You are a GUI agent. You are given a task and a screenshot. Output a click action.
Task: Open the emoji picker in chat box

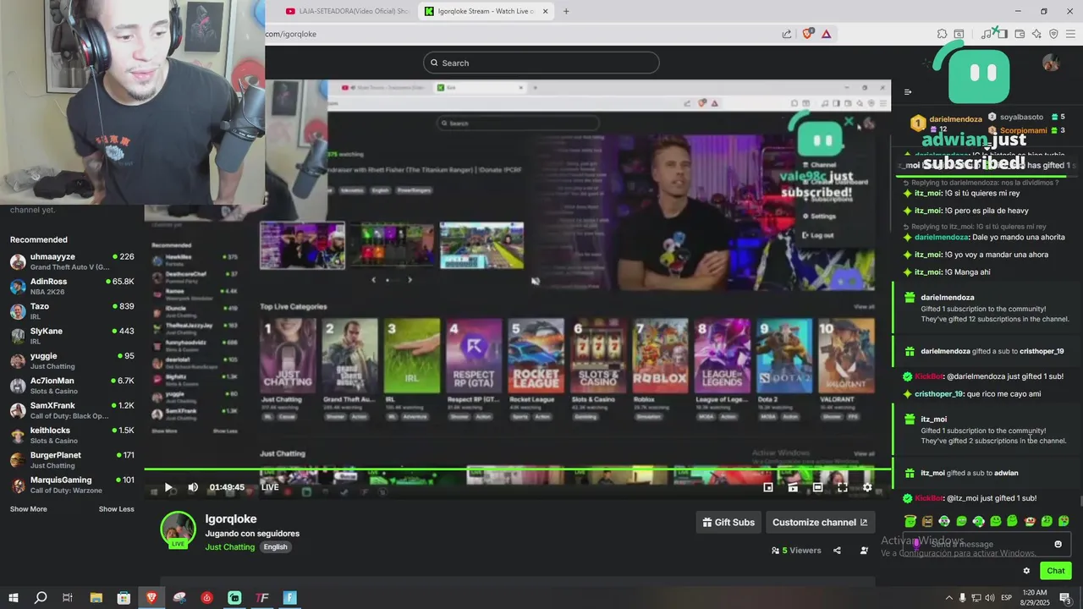pyautogui.click(x=1058, y=544)
